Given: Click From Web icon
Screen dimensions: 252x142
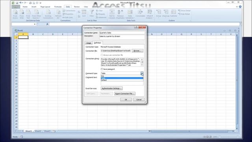Looking at the screenshot, I should 22,14.
